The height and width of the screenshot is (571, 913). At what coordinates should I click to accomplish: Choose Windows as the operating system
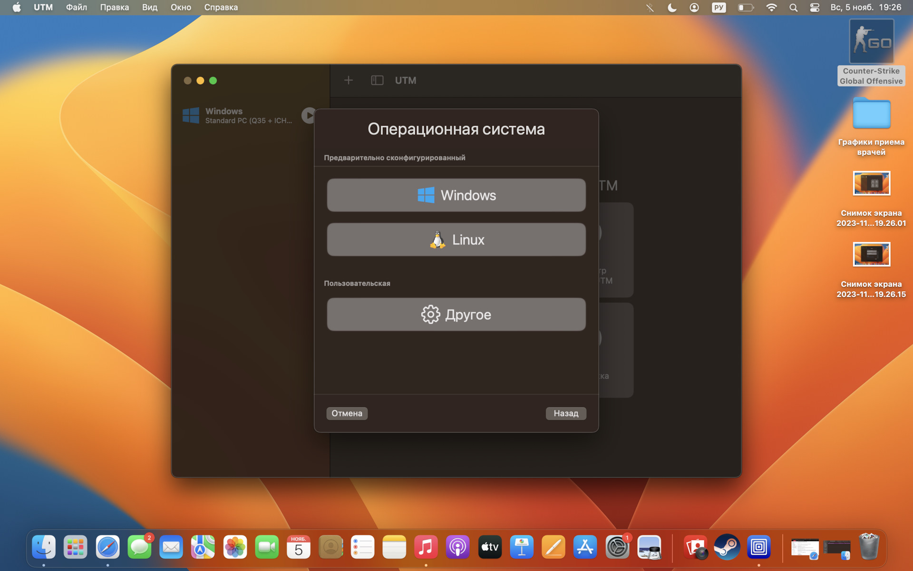(456, 195)
